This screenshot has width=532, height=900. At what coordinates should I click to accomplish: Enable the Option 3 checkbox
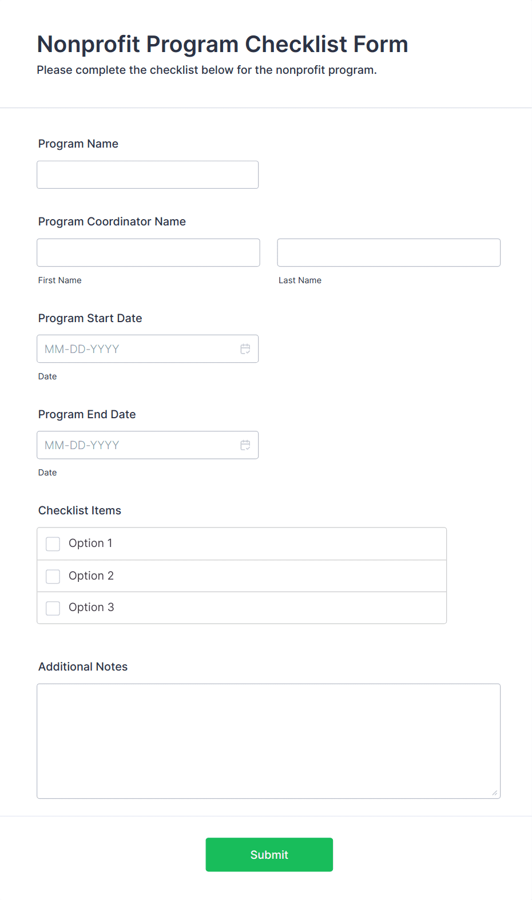pyautogui.click(x=53, y=608)
